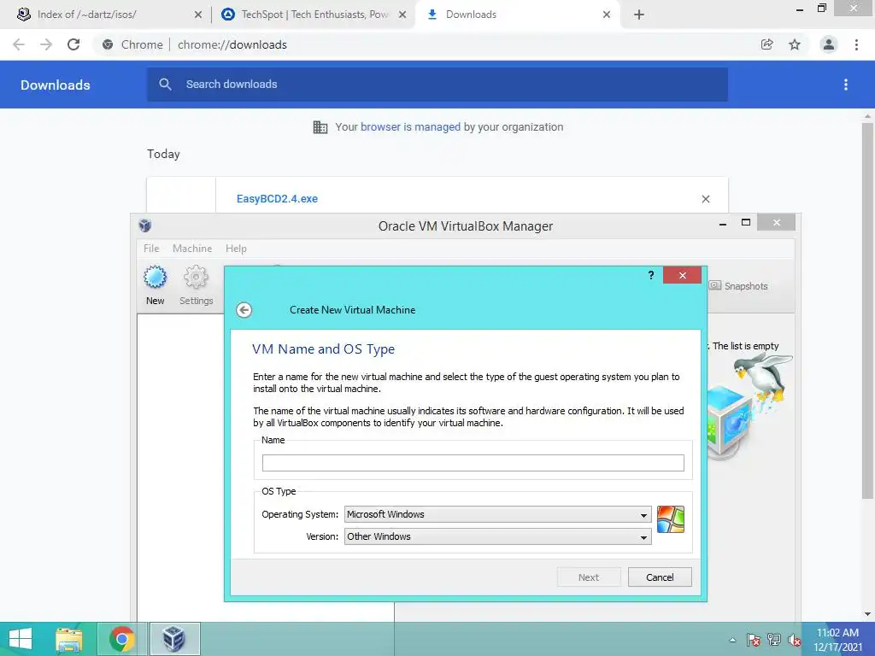Click the managed organization building icon
This screenshot has height=656, width=875.
(320, 127)
